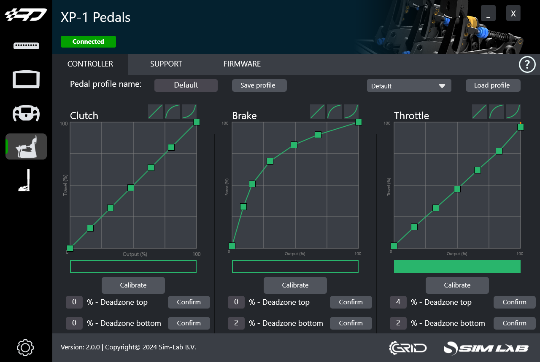Select the steering wheel devices category in sidebar

[x=26, y=113]
